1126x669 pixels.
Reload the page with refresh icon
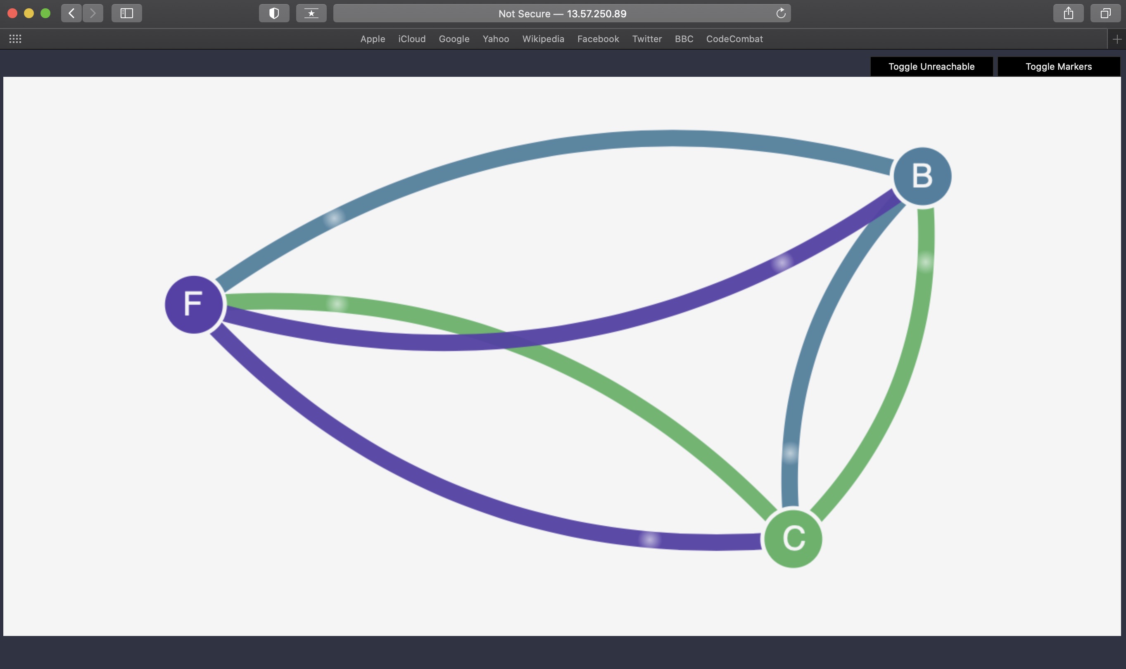pos(781,14)
